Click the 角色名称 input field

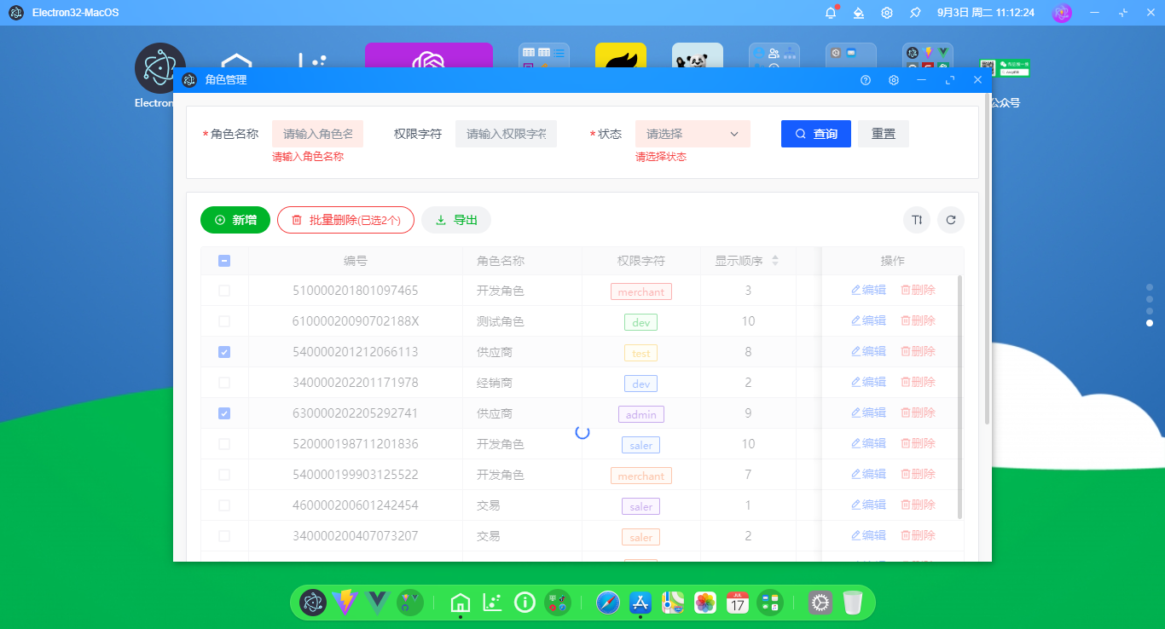[317, 134]
